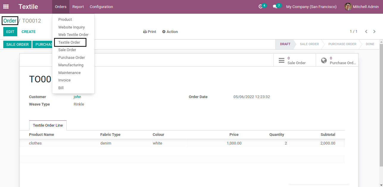Open Purchase Order smart button with globe icon

(337, 60)
